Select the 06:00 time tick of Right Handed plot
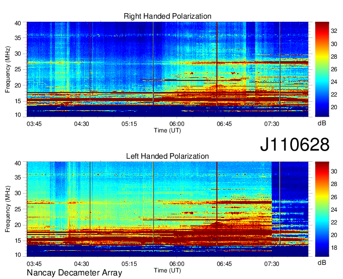 point(177,124)
